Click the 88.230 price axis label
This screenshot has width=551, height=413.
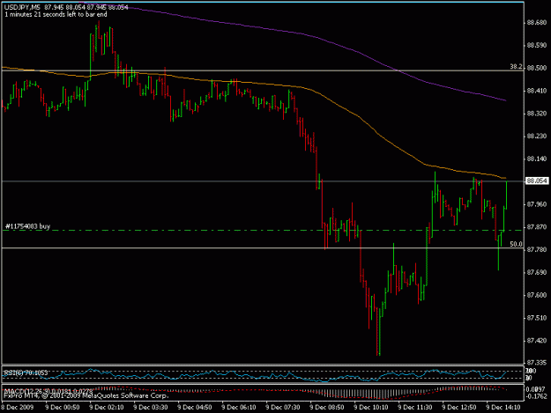(537, 136)
